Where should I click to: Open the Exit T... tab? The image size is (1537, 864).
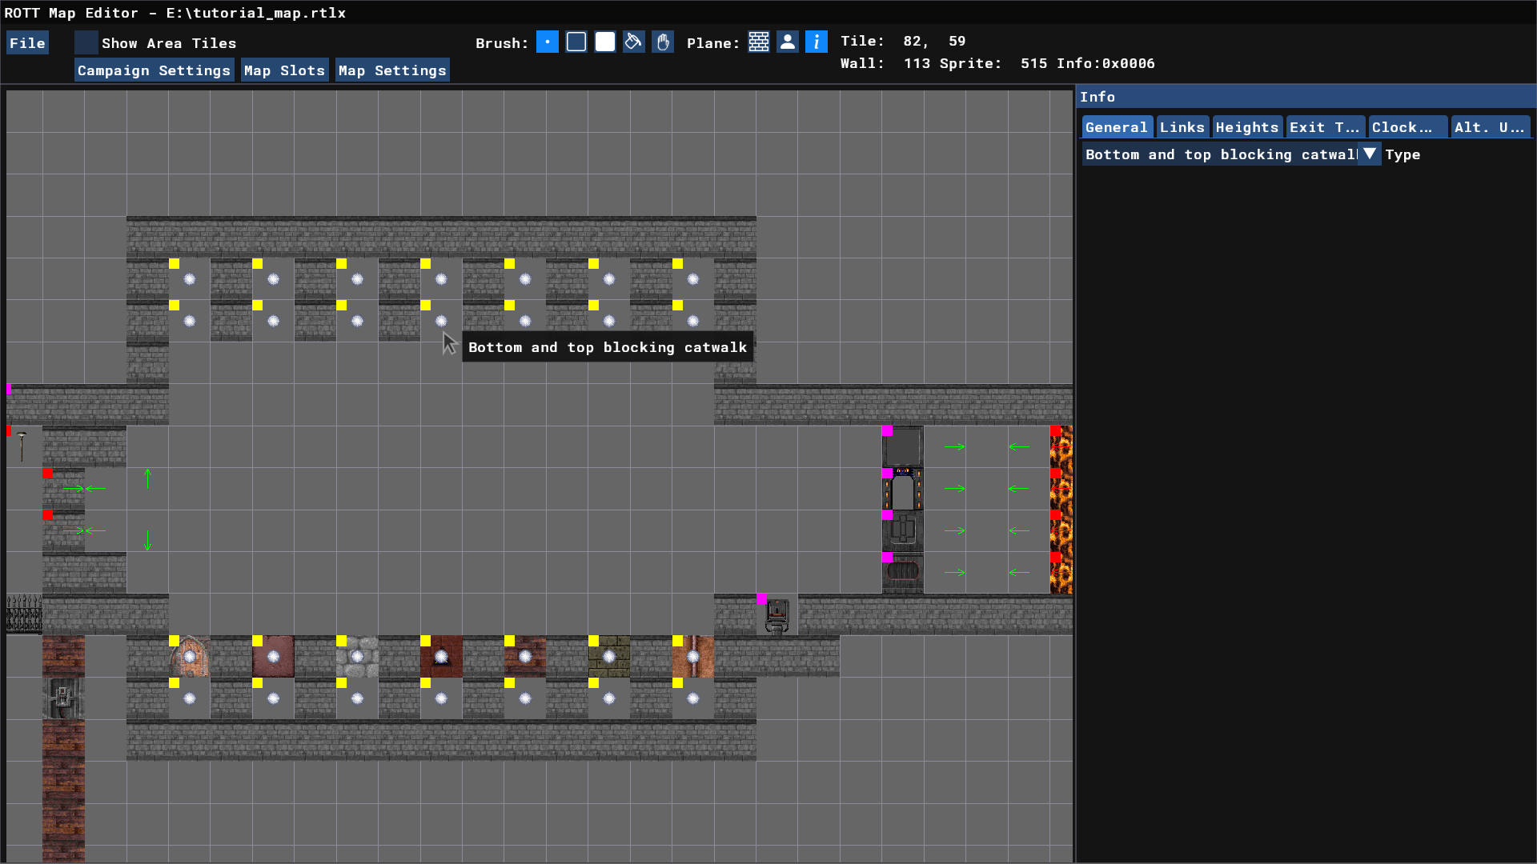[1324, 127]
